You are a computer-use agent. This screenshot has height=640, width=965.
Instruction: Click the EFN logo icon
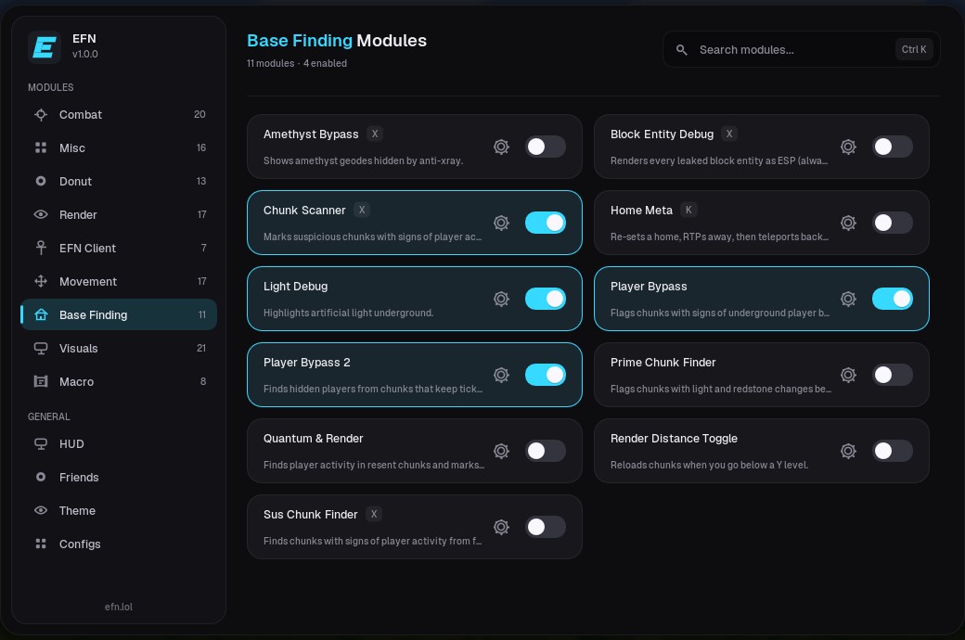45,46
